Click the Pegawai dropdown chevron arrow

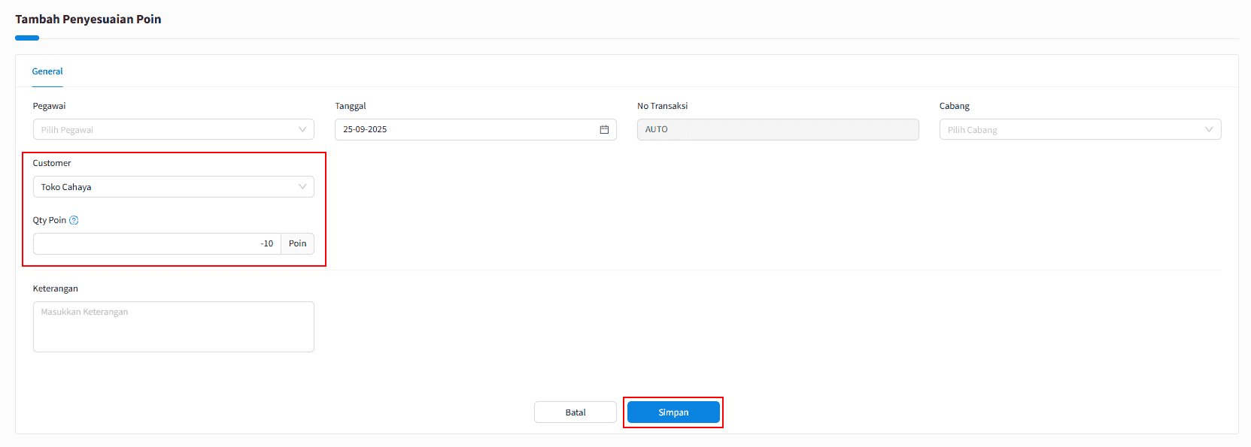302,130
